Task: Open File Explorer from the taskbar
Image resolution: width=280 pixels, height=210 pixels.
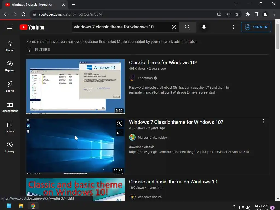Action: click(x=21, y=206)
